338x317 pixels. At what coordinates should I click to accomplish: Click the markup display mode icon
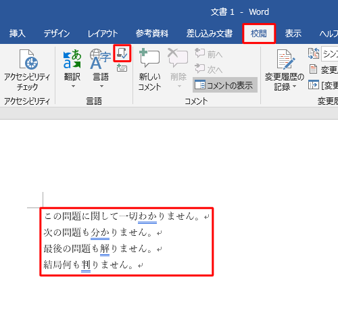314,53
